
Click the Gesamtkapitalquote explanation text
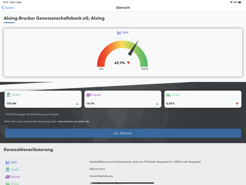pos(101,176)
